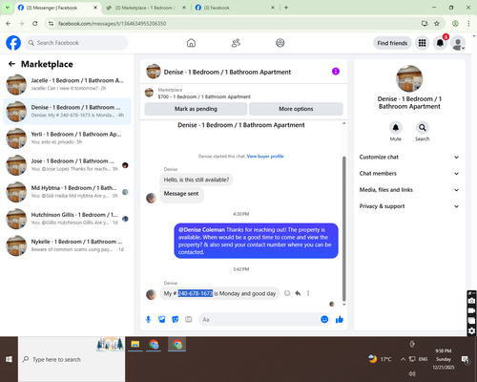The width and height of the screenshot is (477, 382).
Task: Click the Search Facebook field
Action: point(76,43)
